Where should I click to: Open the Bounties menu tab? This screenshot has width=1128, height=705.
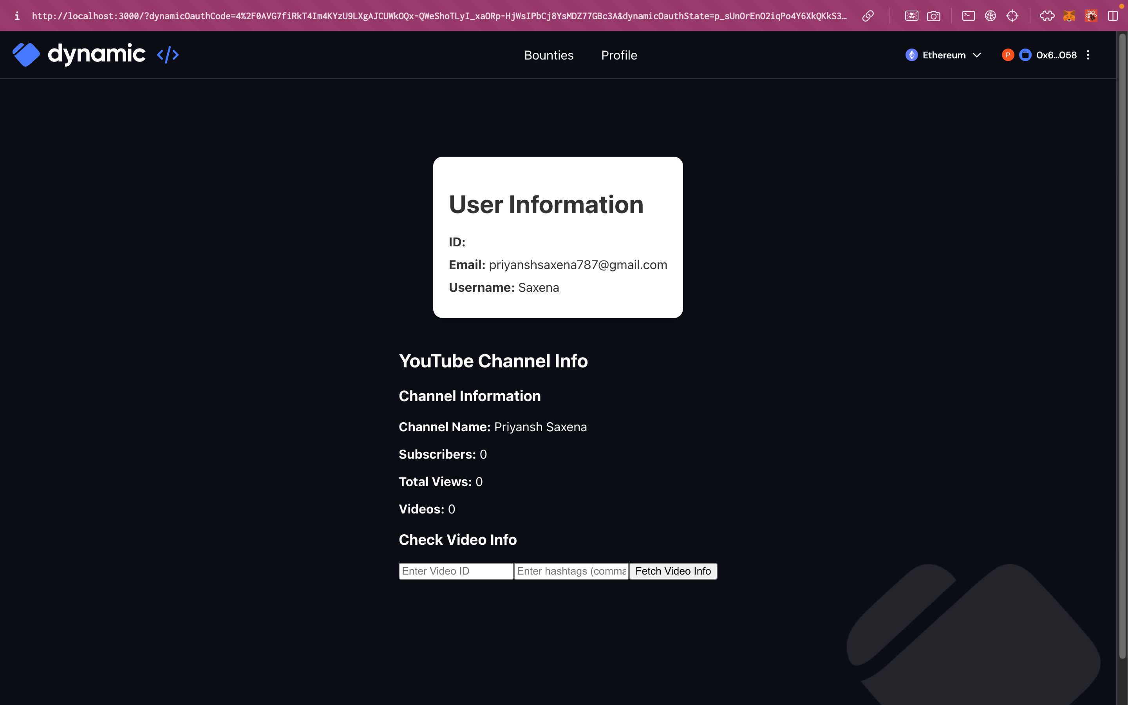(x=548, y=55)
